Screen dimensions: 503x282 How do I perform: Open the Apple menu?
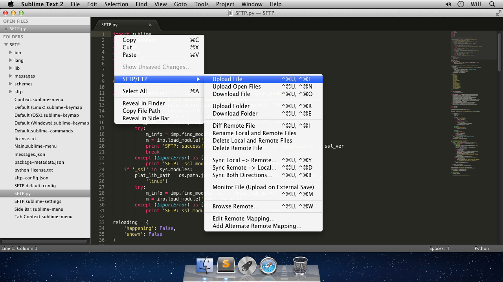pyautogui.click(x=11, y=4)
